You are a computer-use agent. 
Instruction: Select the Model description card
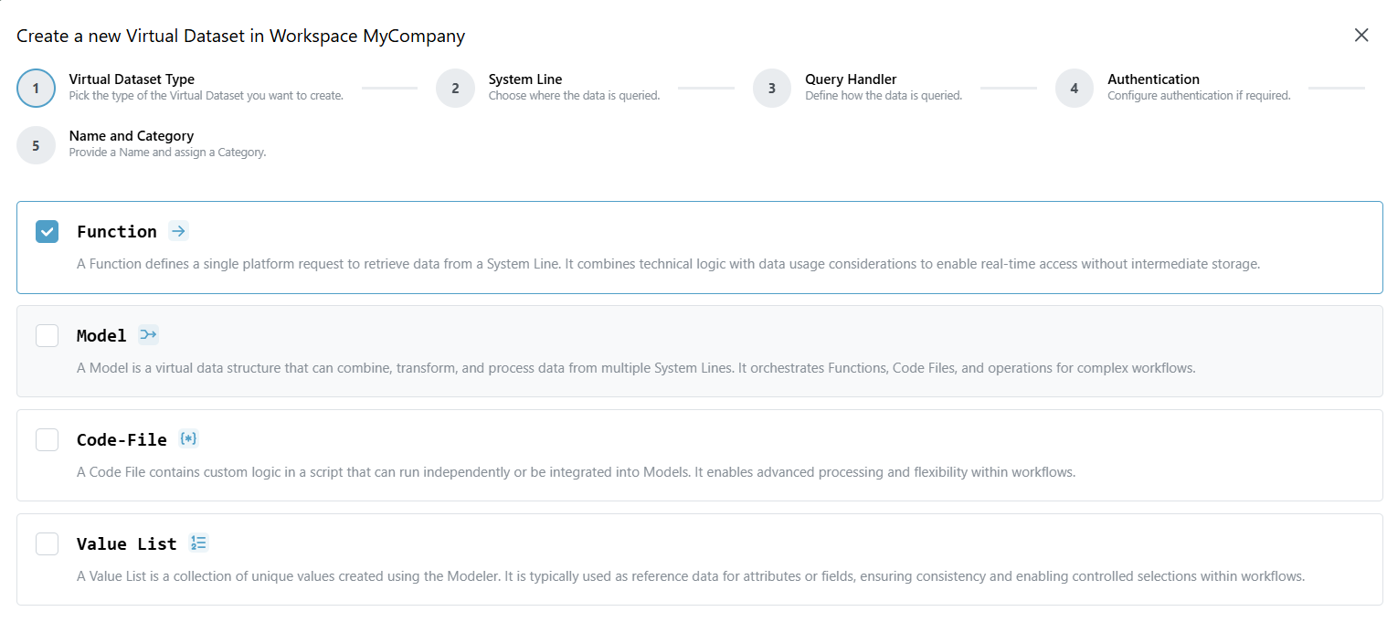(699, 369)
